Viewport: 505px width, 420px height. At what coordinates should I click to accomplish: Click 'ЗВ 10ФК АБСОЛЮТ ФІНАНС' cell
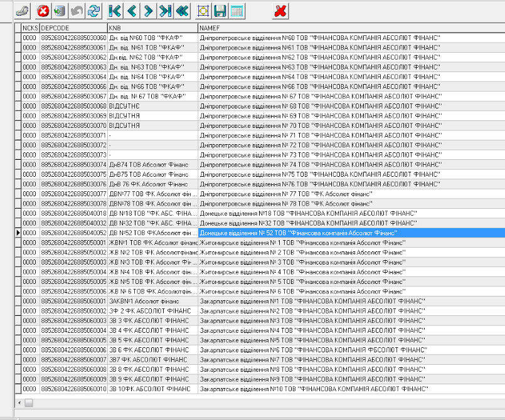(x=152, y=389)
